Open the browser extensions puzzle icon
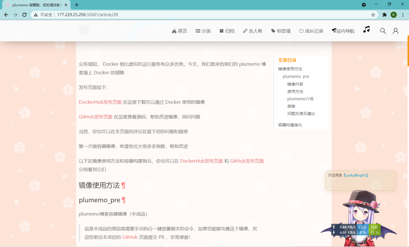Screen dimensions: 409x247 point(385,15)
